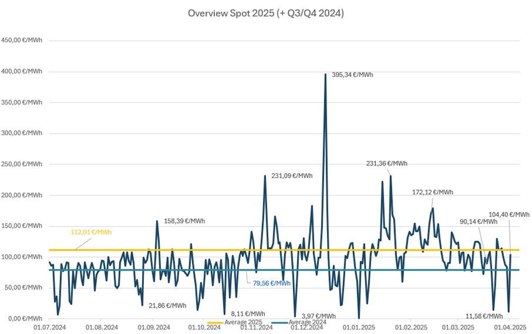
Task: Click the 21,86 €/MWh low point label
Action: coord(167,305)
